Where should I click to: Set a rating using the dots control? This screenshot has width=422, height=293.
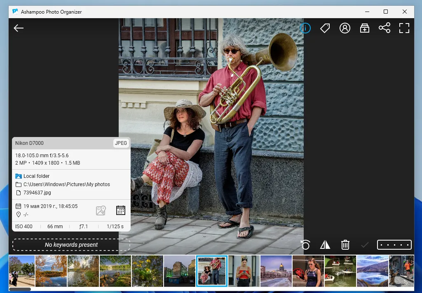(x=394, y=245)
